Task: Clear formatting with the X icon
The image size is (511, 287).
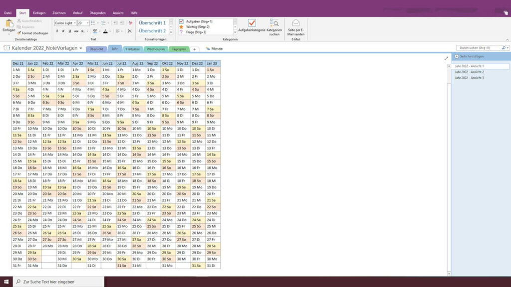Action: tap(129, 32)
